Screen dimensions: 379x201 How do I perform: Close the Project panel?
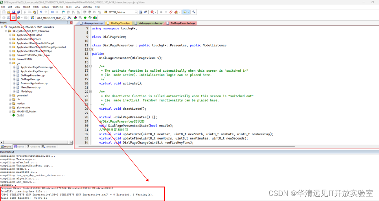[71, 22]
